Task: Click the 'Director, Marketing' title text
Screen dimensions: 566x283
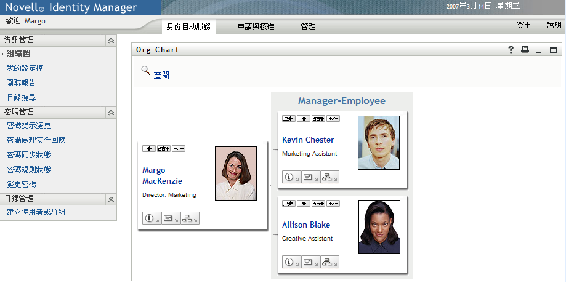Action: pos(169,195)
